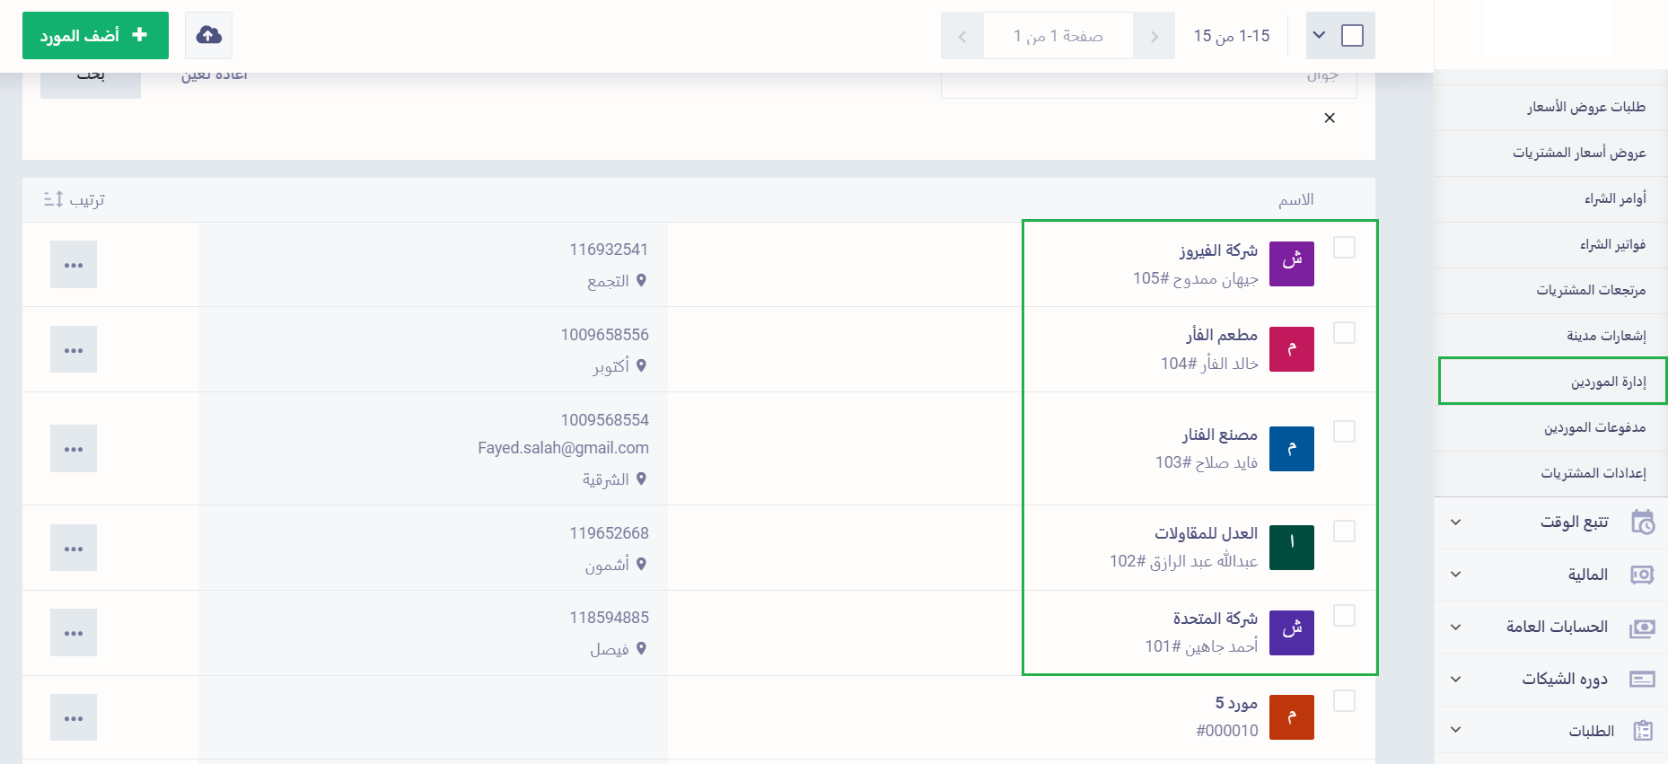Click the X icon to close search panel
Screen dimensions: 1668x764
(1330, 118)
